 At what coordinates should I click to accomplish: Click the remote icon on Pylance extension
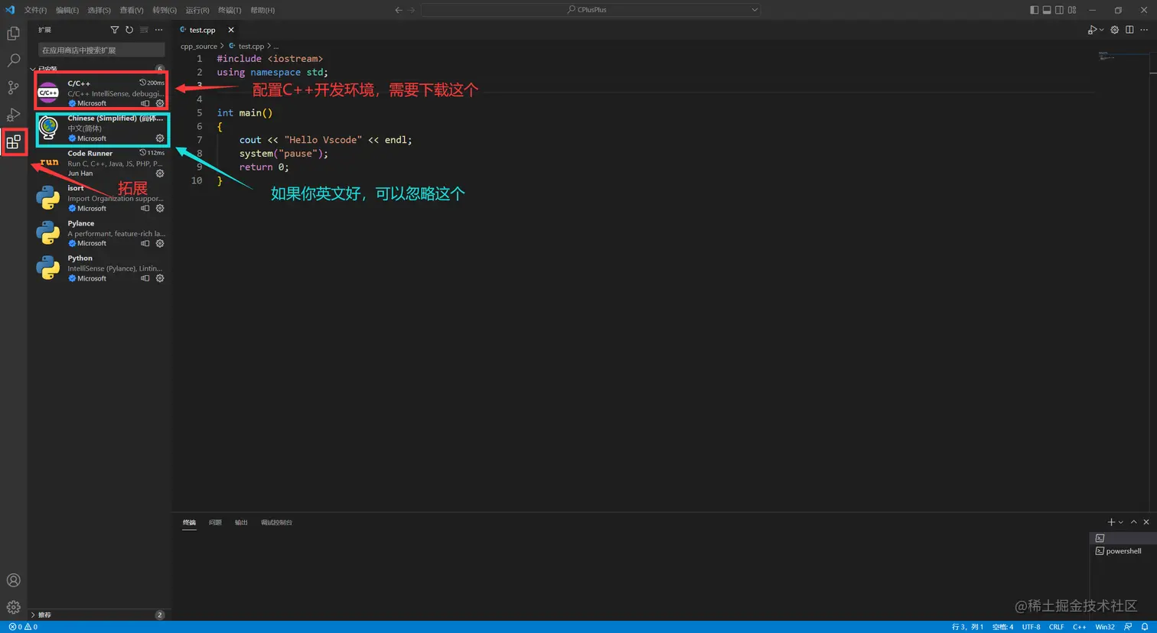click(x=145, y=243)
